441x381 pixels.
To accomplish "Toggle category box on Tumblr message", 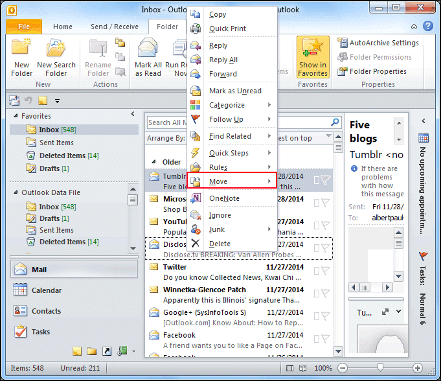I will coord(317,180).
